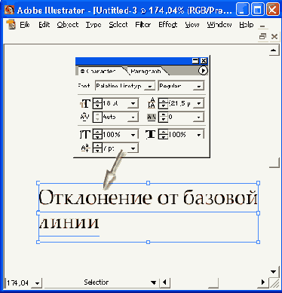The width and height of the screenshot is (282, 293).
Task: Click the baseline shift icon
Action: 85,148
